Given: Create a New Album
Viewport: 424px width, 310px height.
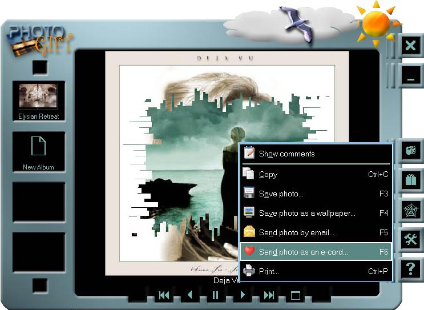Looking at the screenshot, I should [x=39, y=152].
